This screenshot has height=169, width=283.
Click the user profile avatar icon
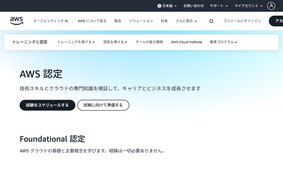point(271,6)
